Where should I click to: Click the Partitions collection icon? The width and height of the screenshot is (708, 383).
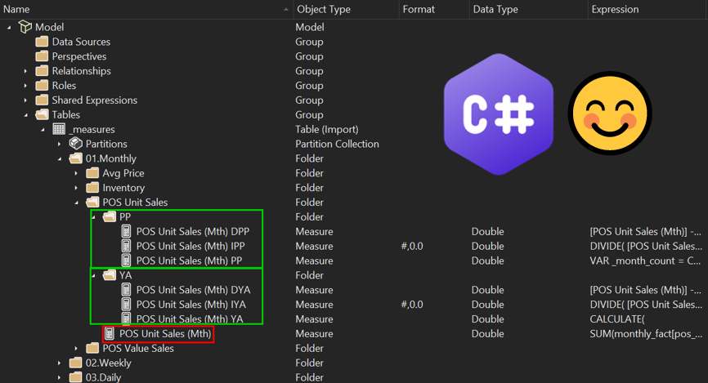coord(75,144)
